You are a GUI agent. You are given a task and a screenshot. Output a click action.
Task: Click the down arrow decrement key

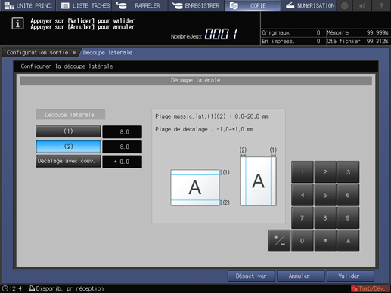[x=325, y=241]
